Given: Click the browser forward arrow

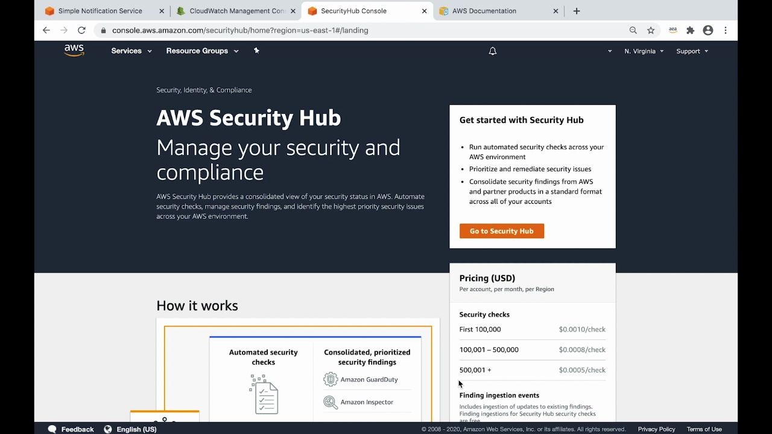Looking at the screenshot, I should [64, 30].
